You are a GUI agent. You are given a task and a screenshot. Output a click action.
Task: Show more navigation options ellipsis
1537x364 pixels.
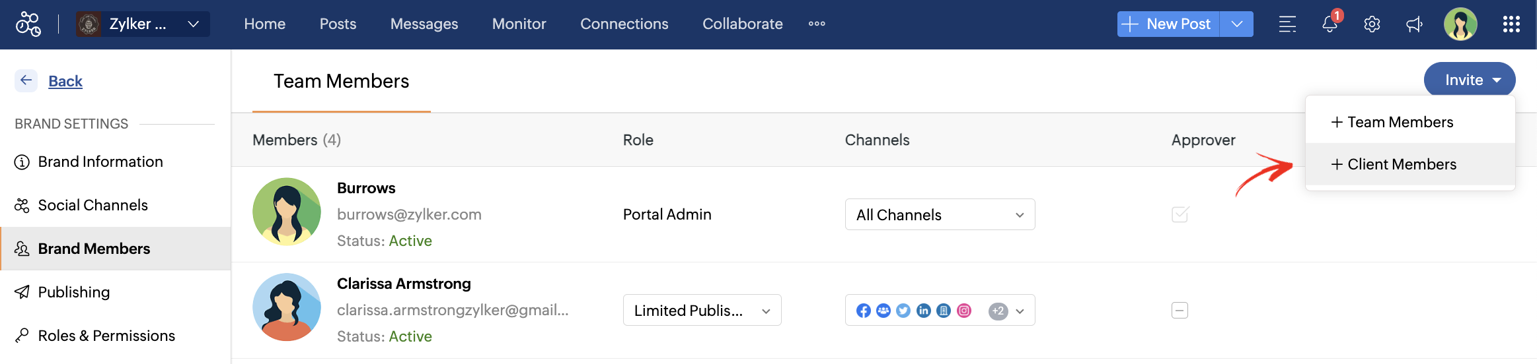point(817,24)
